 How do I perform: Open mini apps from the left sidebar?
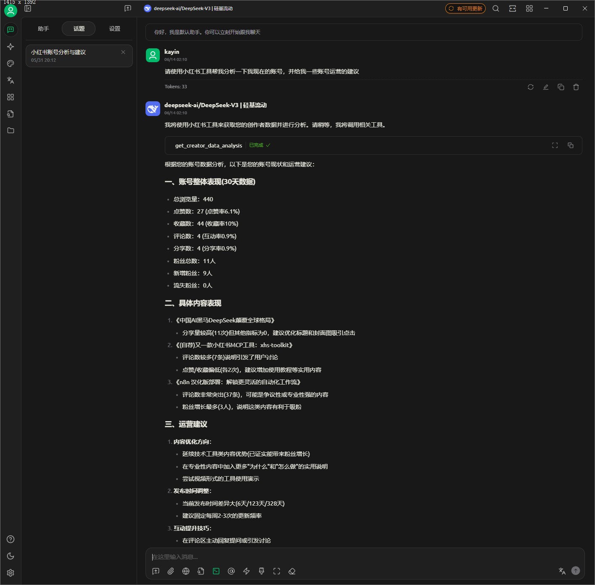[x=11, y=97]
